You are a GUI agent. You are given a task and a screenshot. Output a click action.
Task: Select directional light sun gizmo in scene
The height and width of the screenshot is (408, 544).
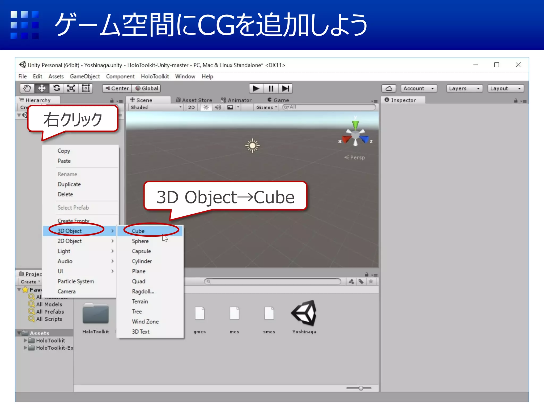point(252,146)
